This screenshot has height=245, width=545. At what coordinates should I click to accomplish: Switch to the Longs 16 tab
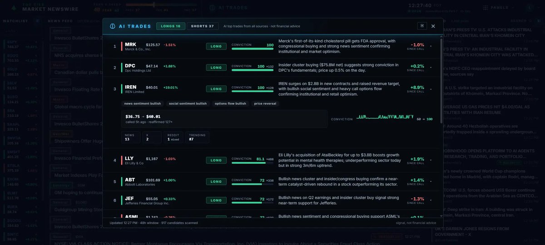tap(170, 26)
